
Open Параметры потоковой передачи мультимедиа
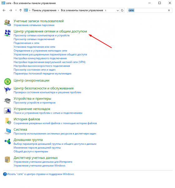tap(42, 74)
